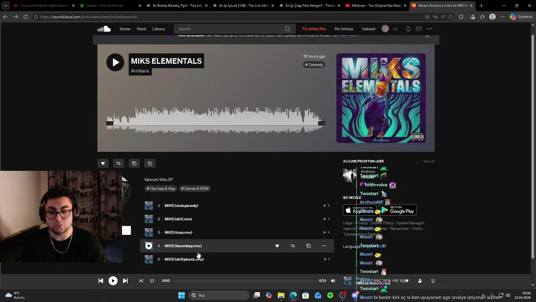
Task: Repost the playlist using the repost button under the waveform
Action: (x=119, y=163)
